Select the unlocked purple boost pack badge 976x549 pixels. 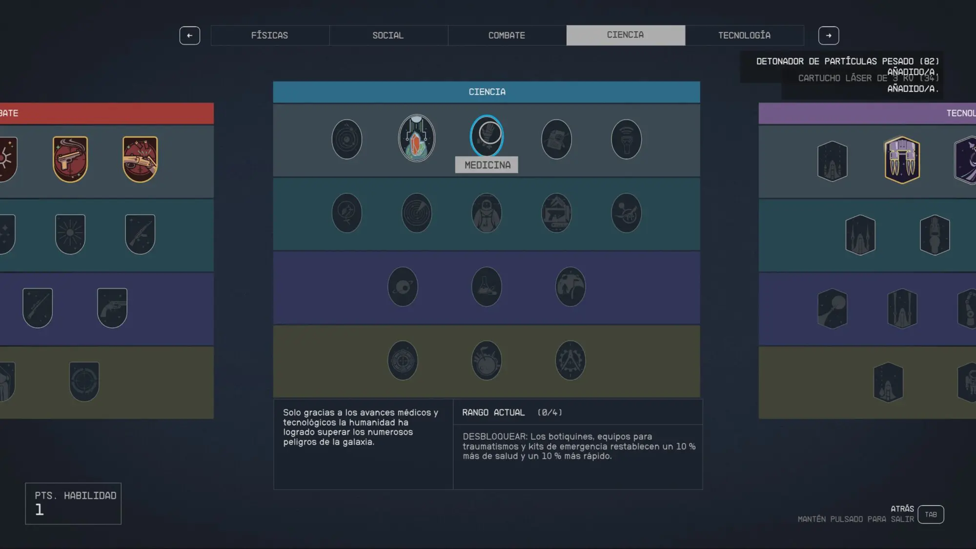point(902,160)
